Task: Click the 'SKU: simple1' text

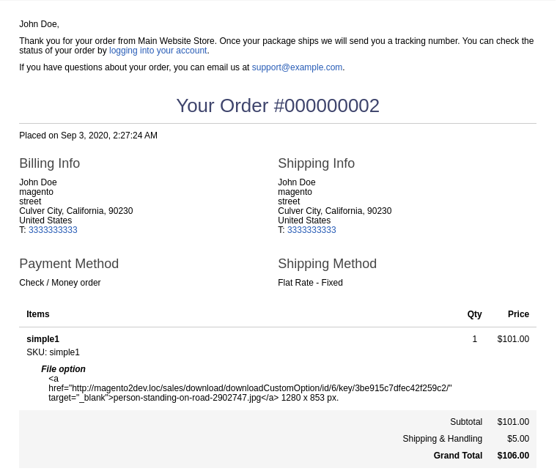Action: (x=53, y=352)
